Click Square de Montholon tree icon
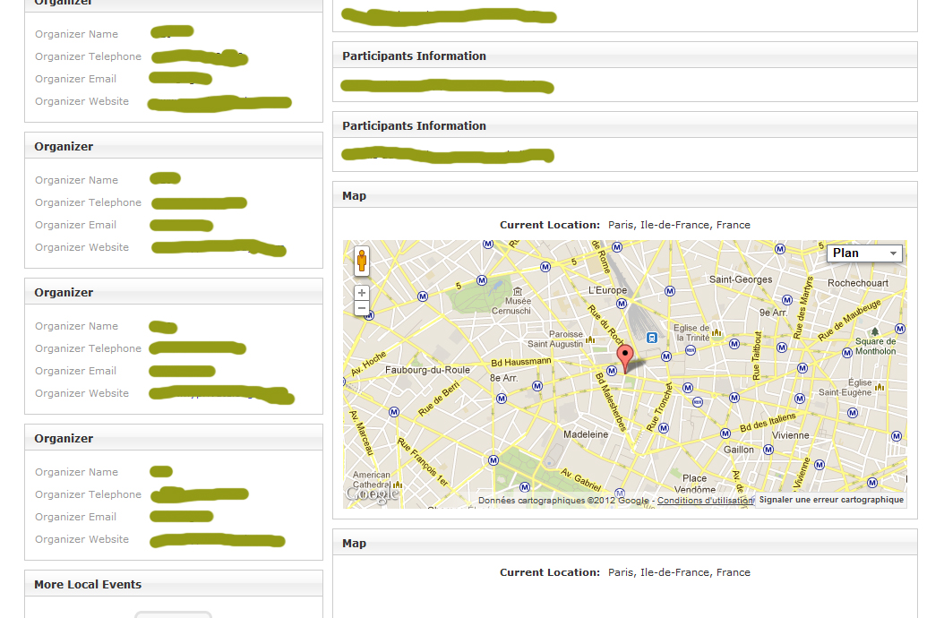Screen dimensions: 944x618 click(x=874, y=331)
